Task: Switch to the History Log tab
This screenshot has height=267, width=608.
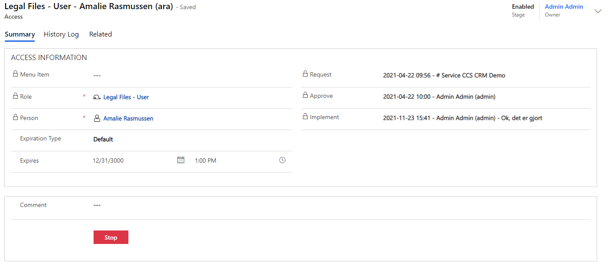Action: [x=61, y=34]
